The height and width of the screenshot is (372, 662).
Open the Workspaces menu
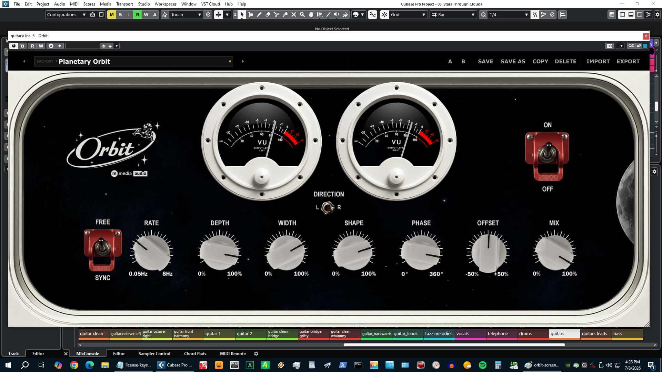click(x=165, y=4)
